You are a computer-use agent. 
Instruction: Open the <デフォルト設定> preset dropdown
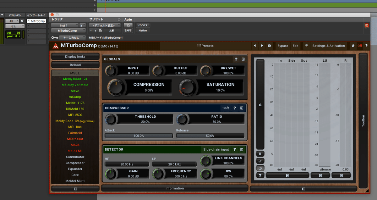[105, 25]
